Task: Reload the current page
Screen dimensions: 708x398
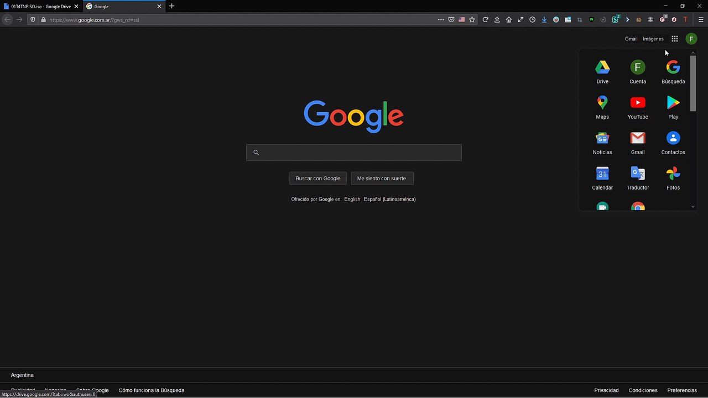Action: tap(485, 19)
